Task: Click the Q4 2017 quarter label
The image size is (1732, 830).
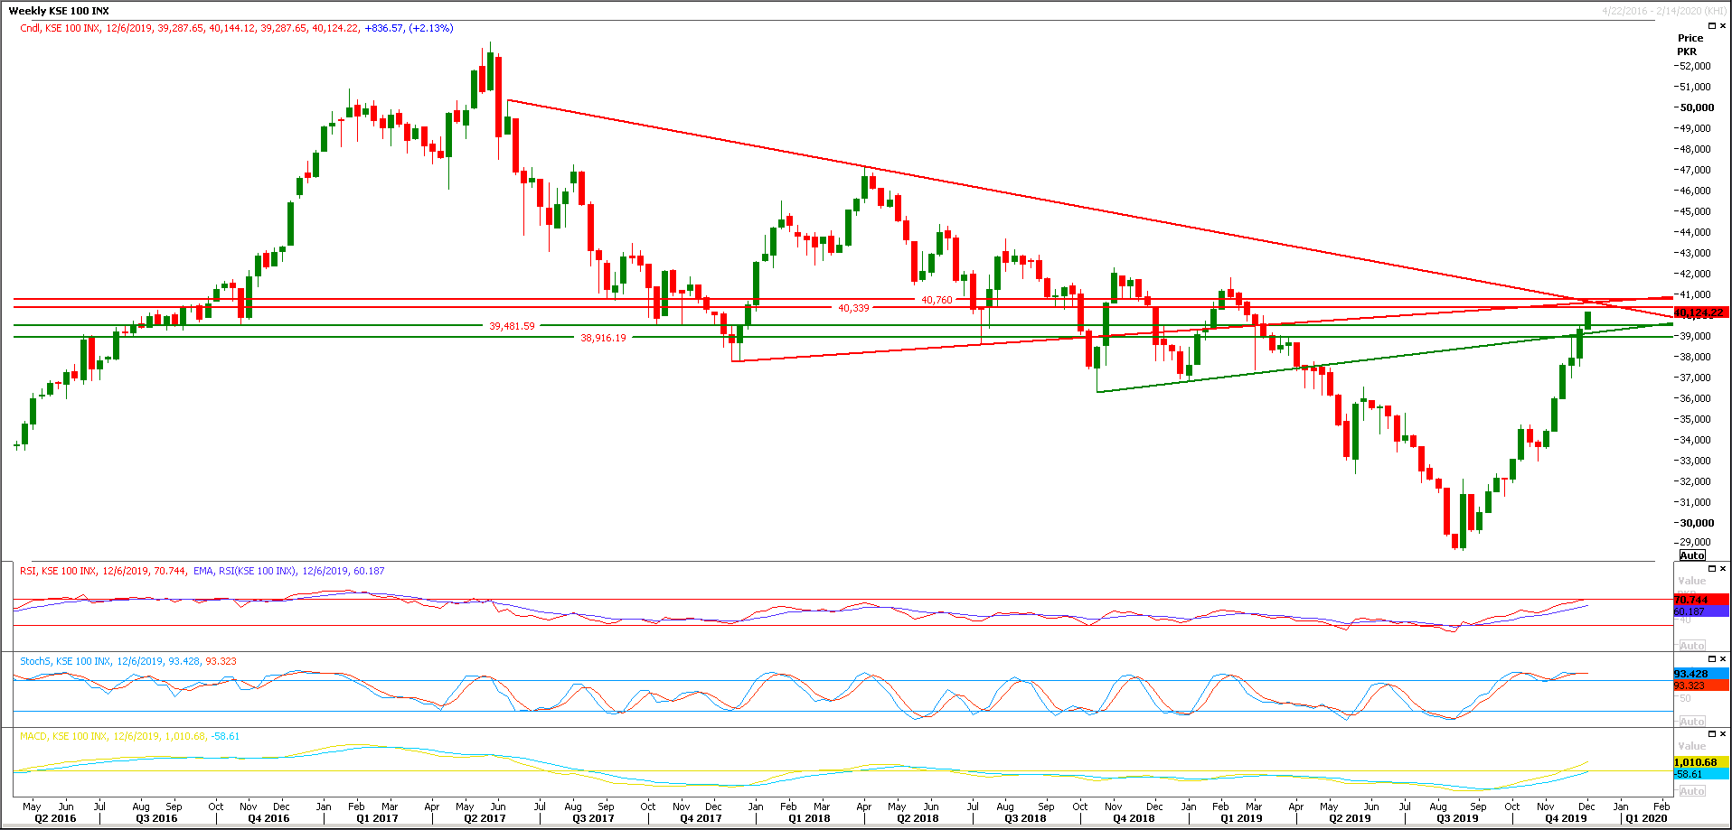Action: 701,818
